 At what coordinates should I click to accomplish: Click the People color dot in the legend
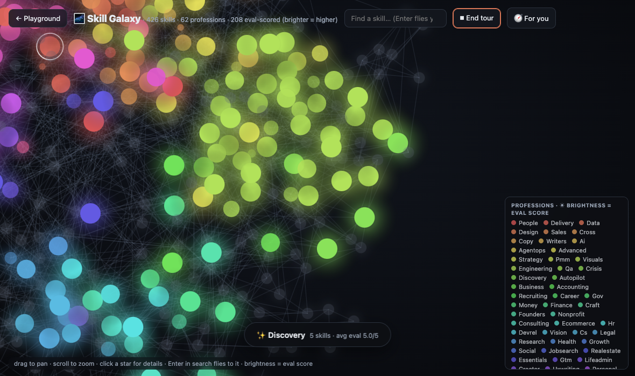tap(513, 223)
